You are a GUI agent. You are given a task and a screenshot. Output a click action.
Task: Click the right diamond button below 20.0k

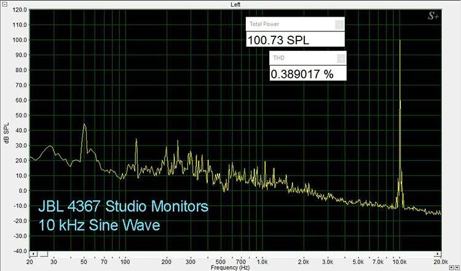coord(456,268)
